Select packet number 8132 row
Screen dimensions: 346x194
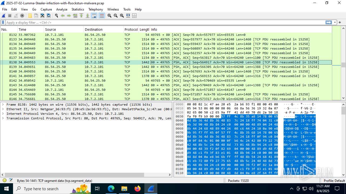pos(166,35)
